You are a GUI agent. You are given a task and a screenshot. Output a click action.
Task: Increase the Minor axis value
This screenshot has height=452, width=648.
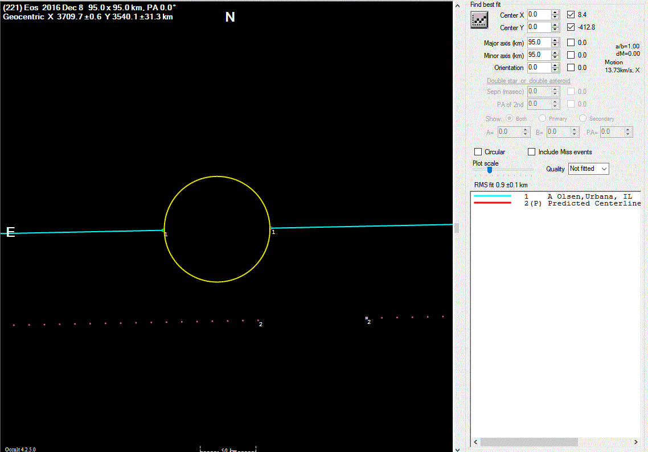tap(555, 52)
